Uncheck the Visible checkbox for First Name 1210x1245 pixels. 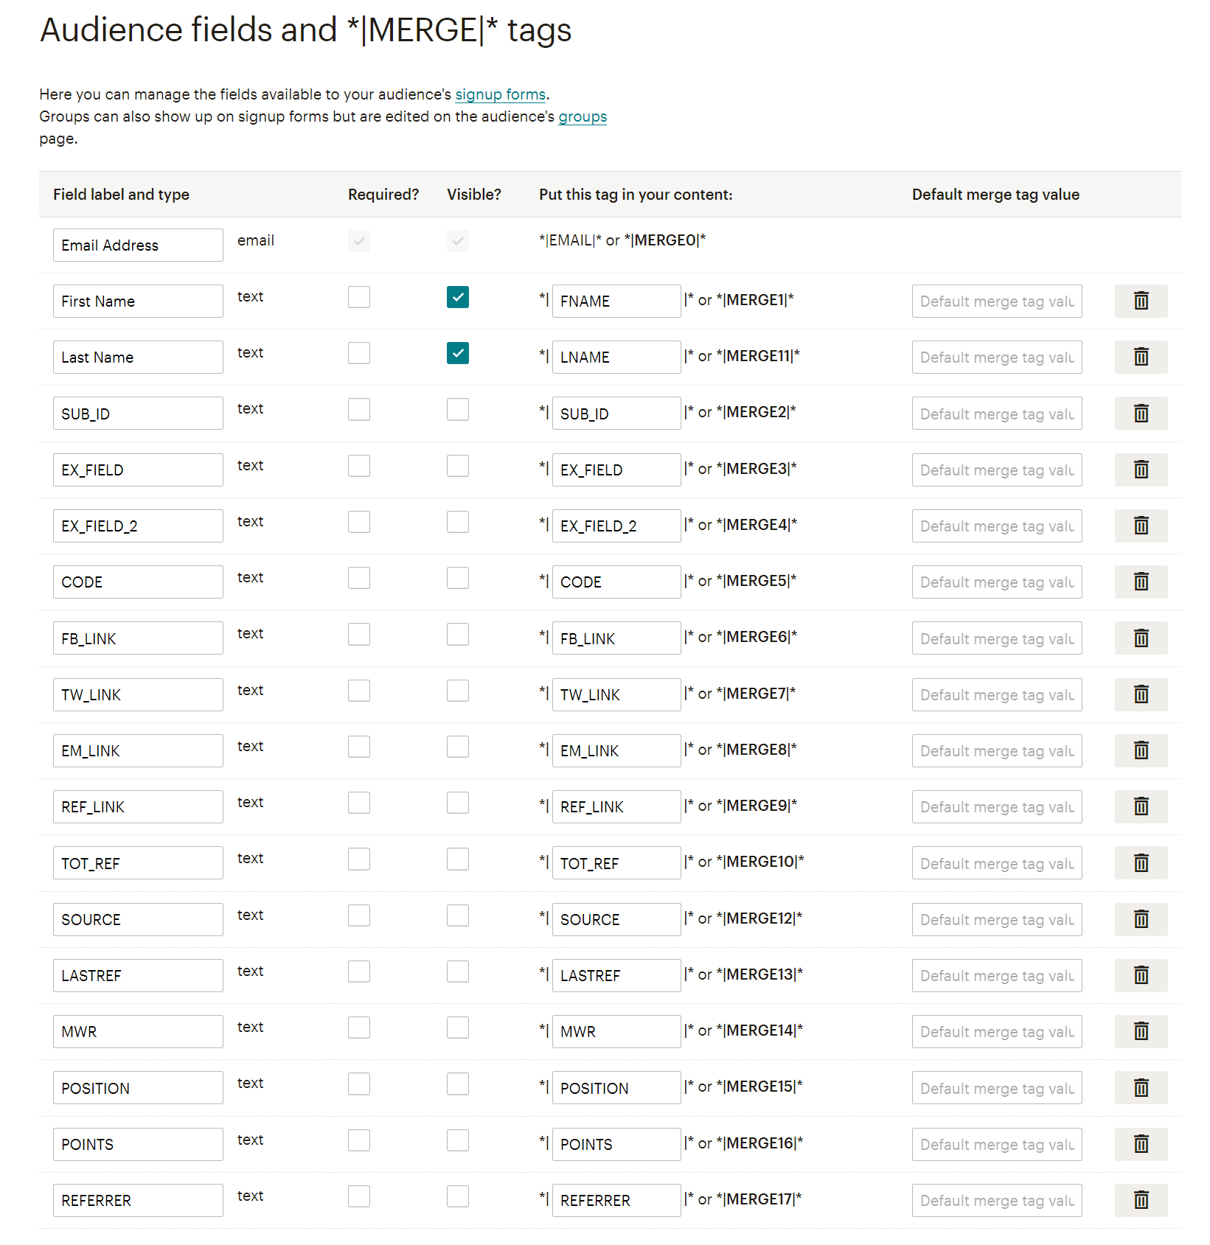[457, 297]
